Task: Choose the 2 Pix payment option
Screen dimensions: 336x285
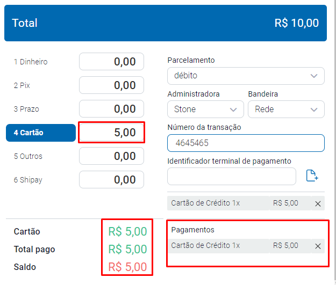Action: point(22,85)
